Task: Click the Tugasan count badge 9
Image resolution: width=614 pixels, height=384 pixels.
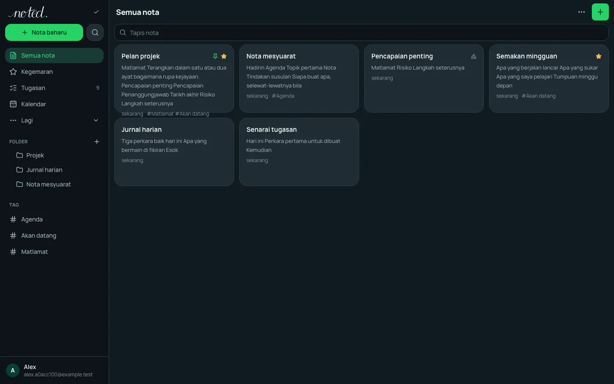Action: click(x=98, y=88)
